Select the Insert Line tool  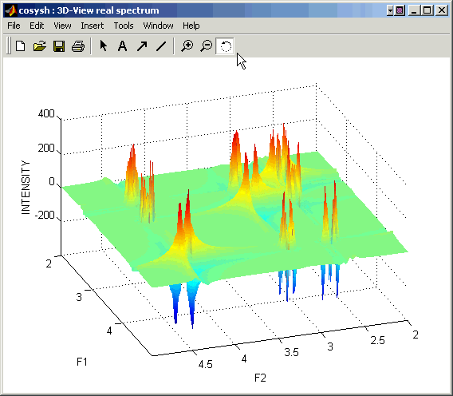point(161,46)
